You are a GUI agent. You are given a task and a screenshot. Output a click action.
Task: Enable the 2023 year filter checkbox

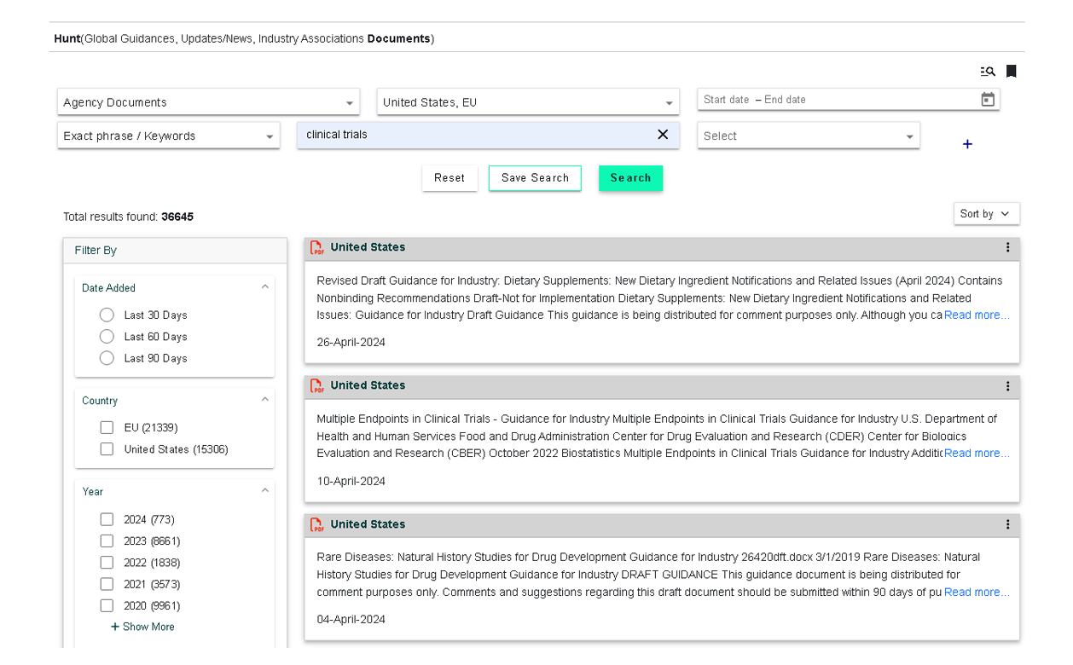(x=107, y=541)
